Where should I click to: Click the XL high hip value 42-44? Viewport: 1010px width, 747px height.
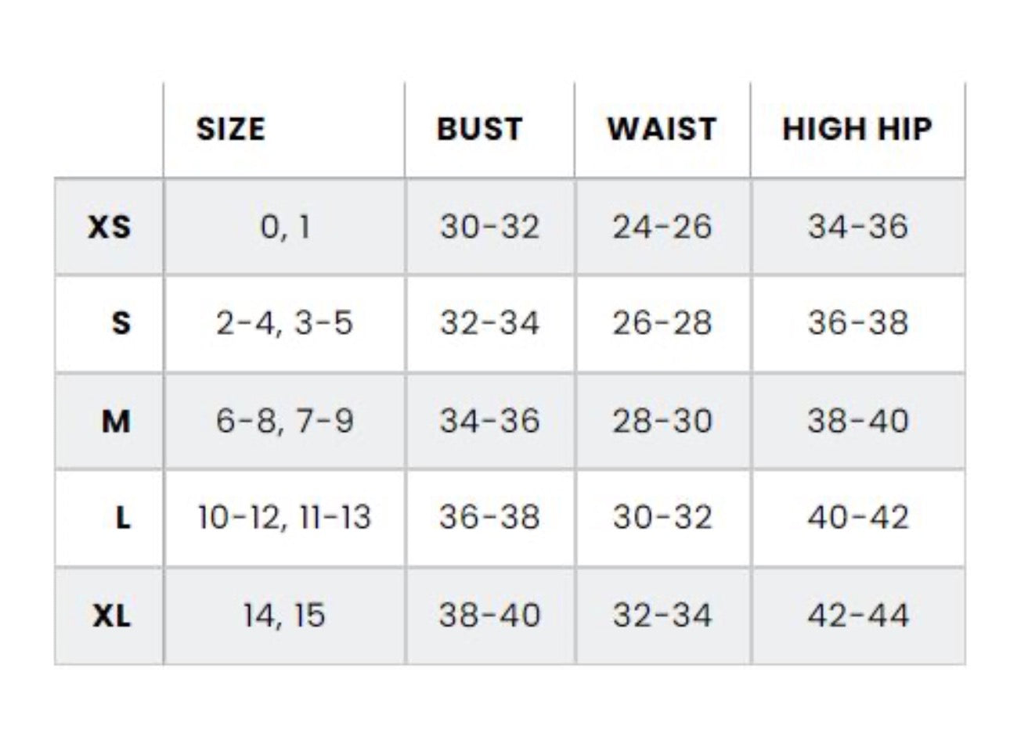point(858,616)
